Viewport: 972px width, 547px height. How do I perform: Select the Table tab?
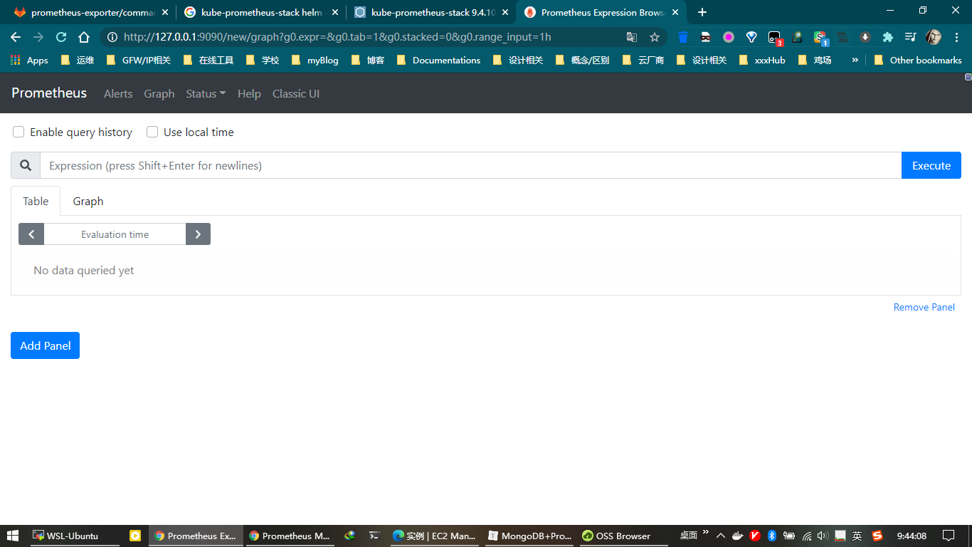click(x=36, y=201)
